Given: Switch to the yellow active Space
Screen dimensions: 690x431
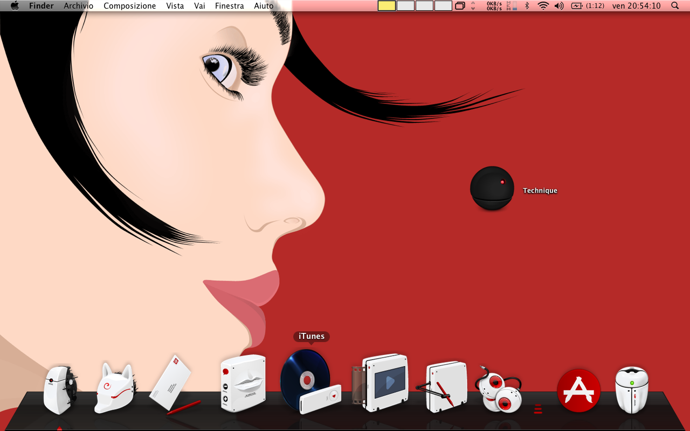Looking at the screenshot, I should pyautogui.click(x=387, y=6).
